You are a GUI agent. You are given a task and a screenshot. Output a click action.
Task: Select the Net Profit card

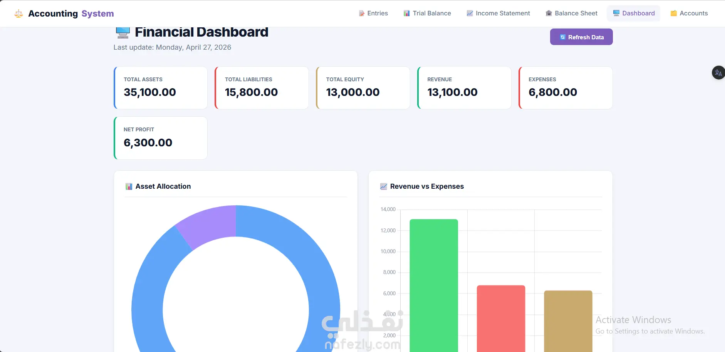[161, 138]
